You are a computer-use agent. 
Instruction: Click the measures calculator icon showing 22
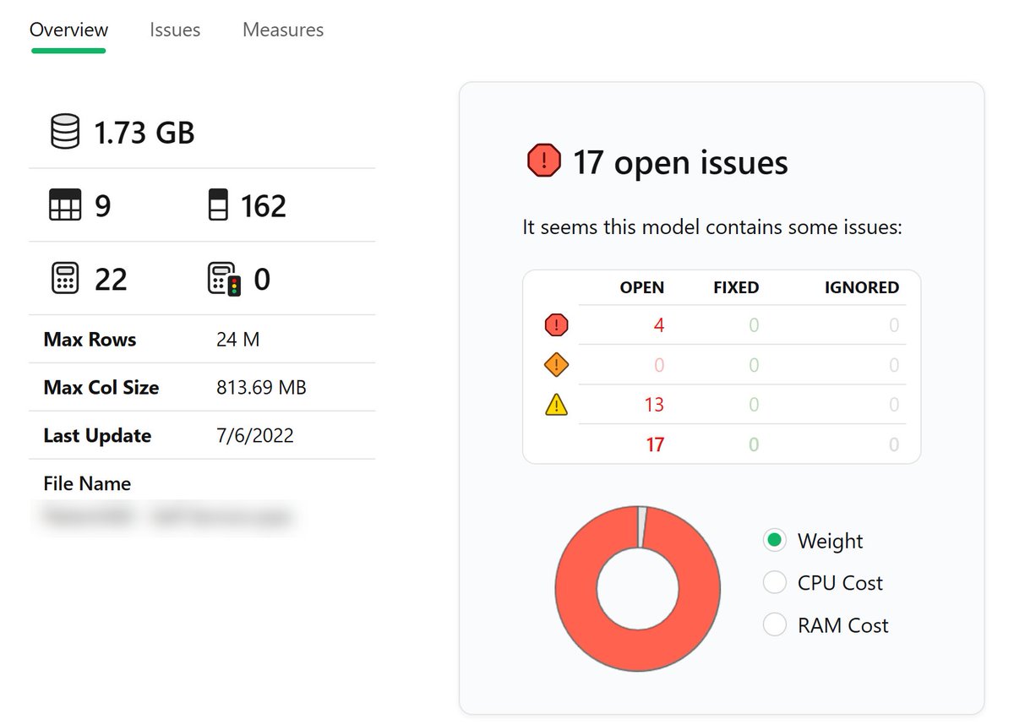[65, 279]
